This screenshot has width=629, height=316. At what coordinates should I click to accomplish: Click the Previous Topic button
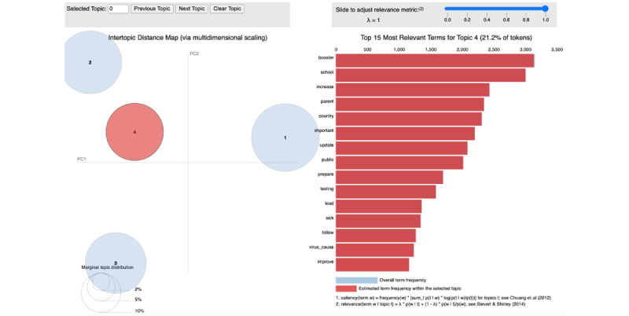(152, 9)
